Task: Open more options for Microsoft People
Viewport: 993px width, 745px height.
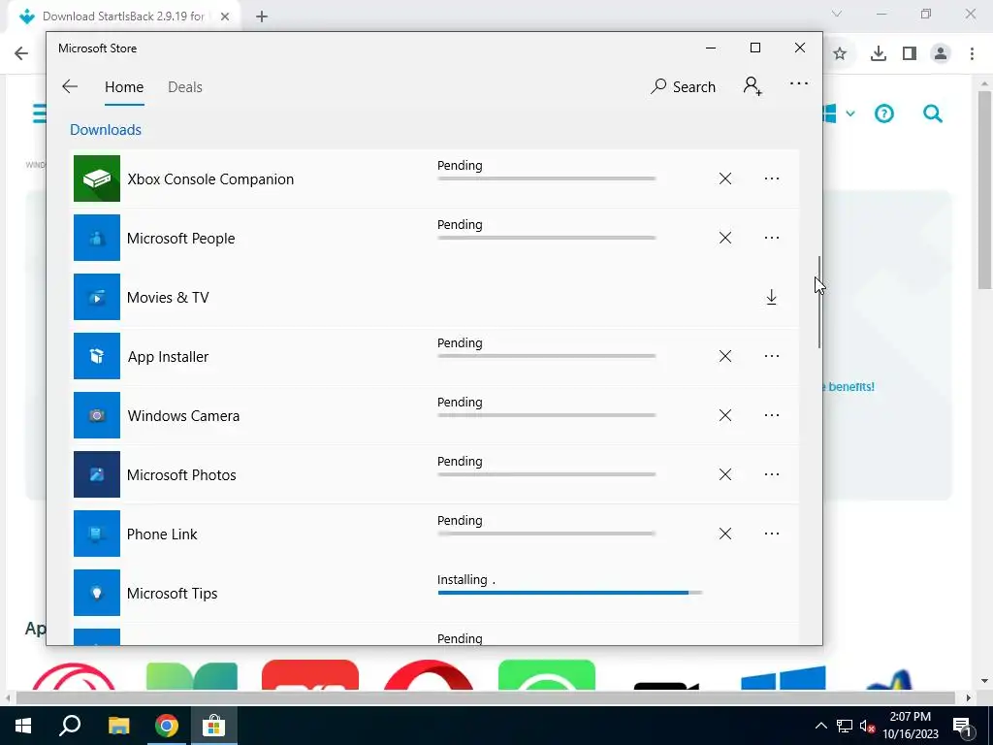Action: point(771,238)
